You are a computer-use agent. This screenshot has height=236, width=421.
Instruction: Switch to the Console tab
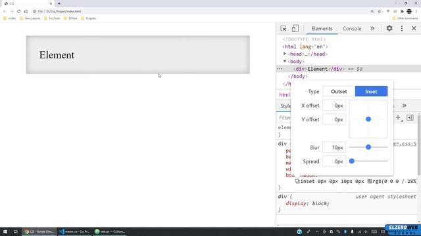[352, 29]
